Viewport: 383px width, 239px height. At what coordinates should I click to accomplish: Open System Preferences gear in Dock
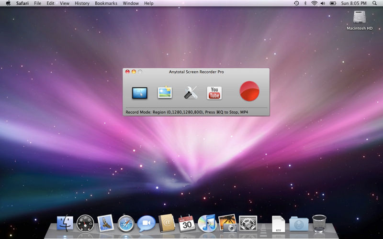(x=248, y=223)
